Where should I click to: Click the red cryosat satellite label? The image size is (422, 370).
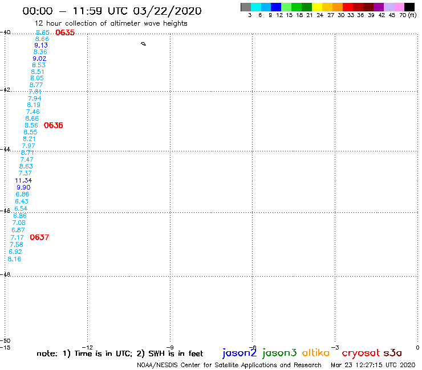pos(361,353)
